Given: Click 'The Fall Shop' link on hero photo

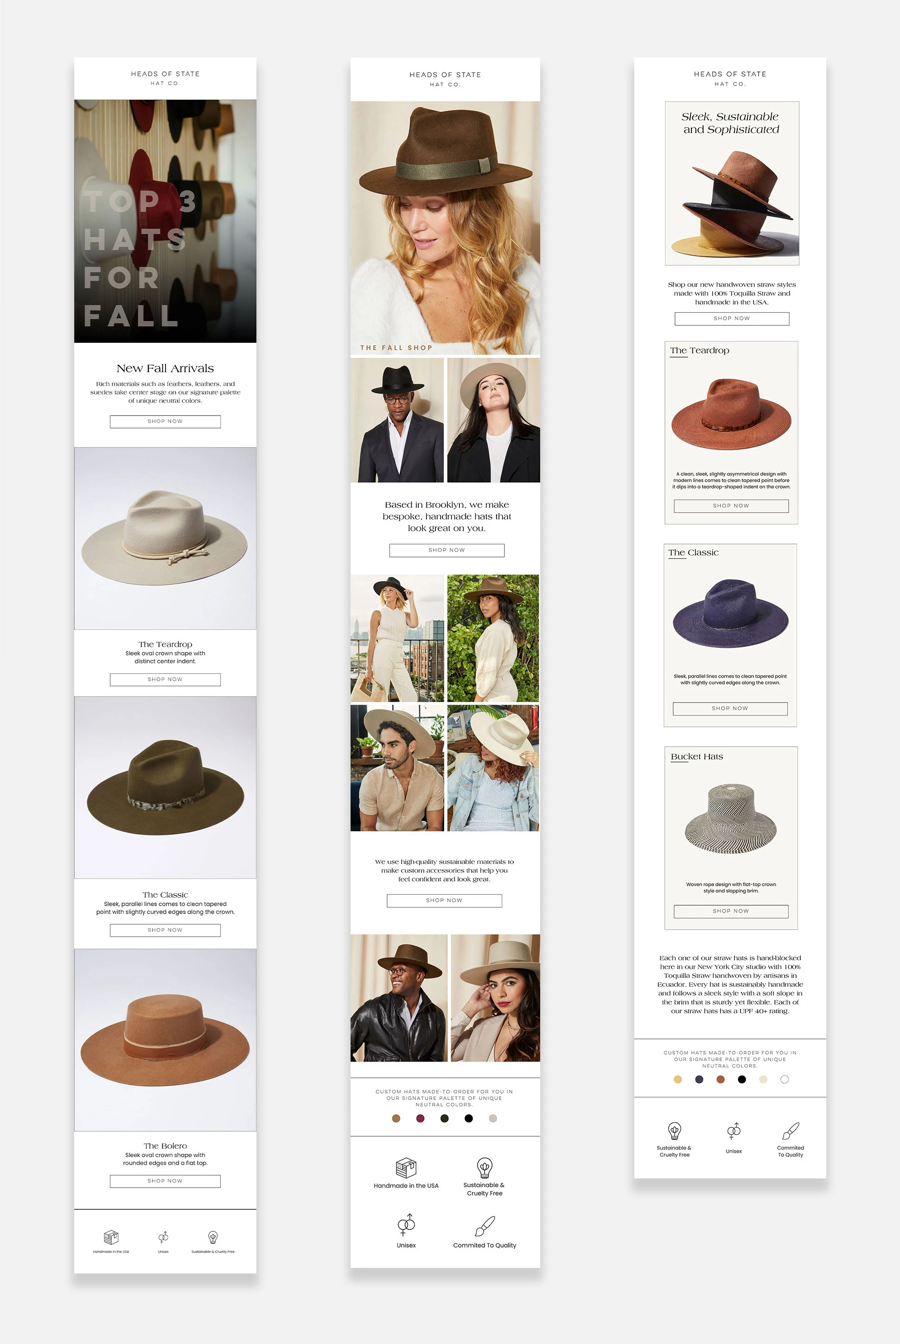Looking at the screenshot, I should [x=396, y=348].
